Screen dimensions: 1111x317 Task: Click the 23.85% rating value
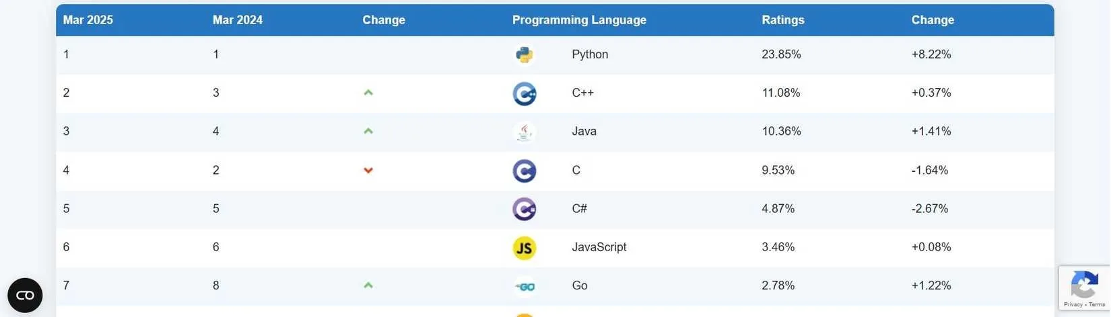782,54
